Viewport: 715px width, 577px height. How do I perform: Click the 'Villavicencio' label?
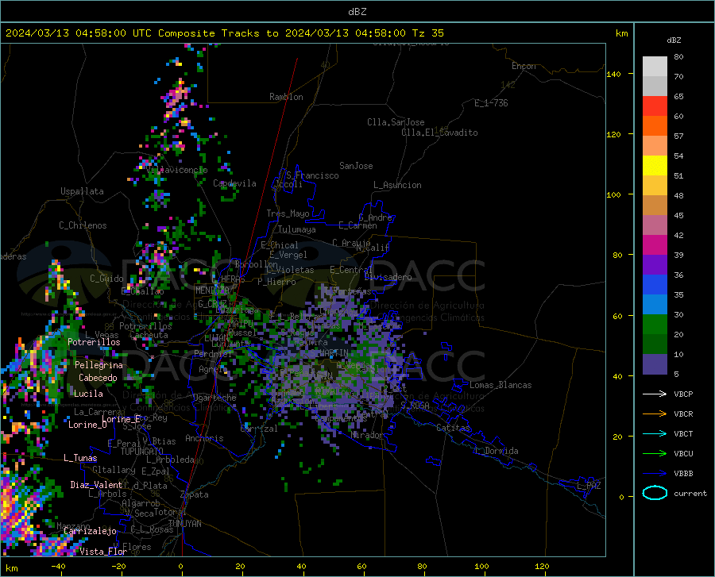[177, 170]
